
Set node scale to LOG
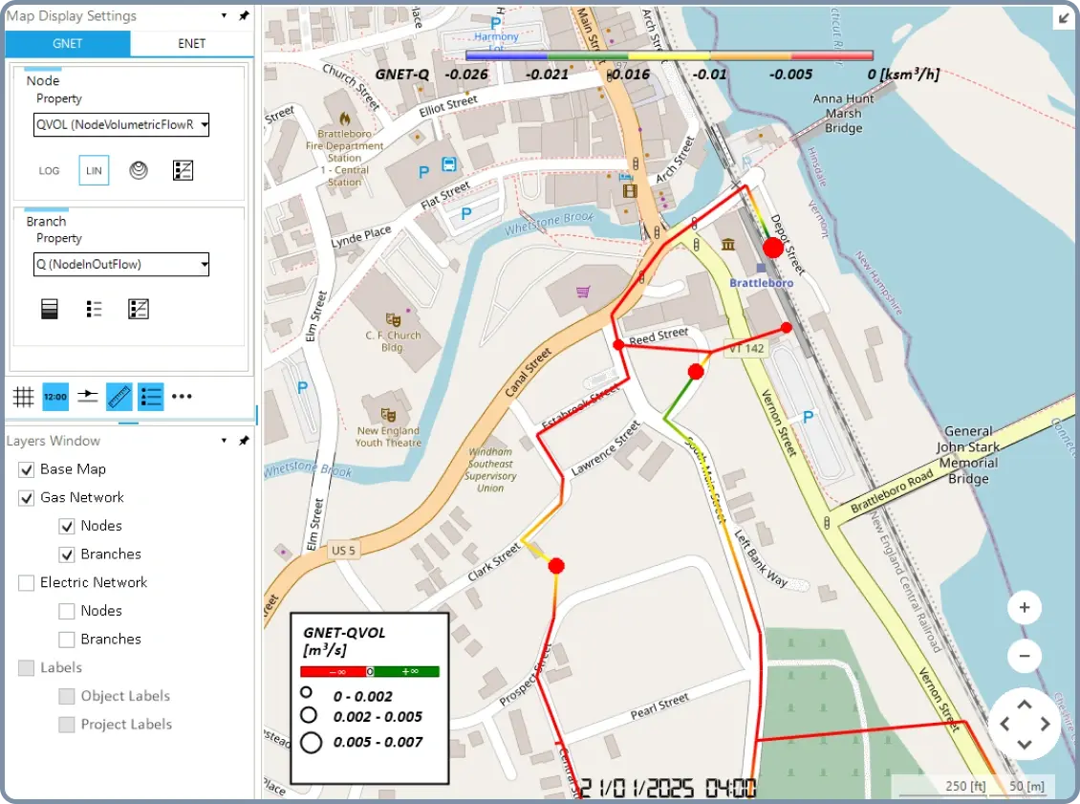(x=49, y=170)
